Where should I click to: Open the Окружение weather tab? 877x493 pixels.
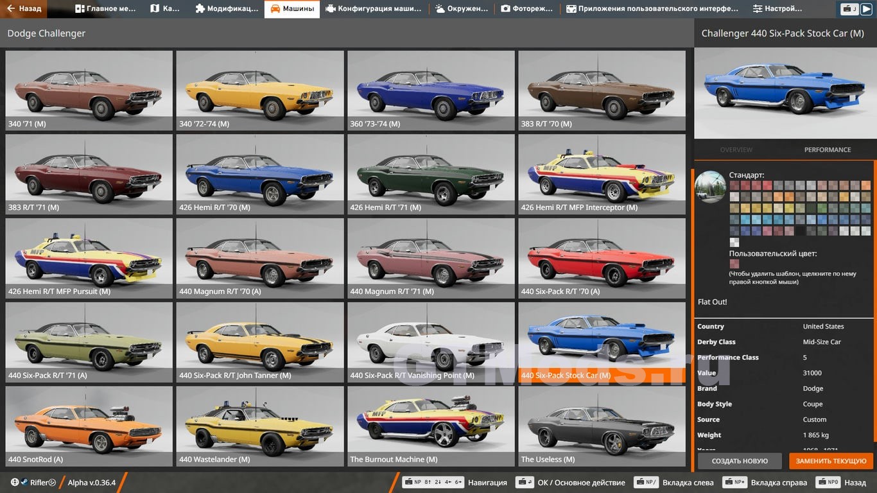click(462, 9)
